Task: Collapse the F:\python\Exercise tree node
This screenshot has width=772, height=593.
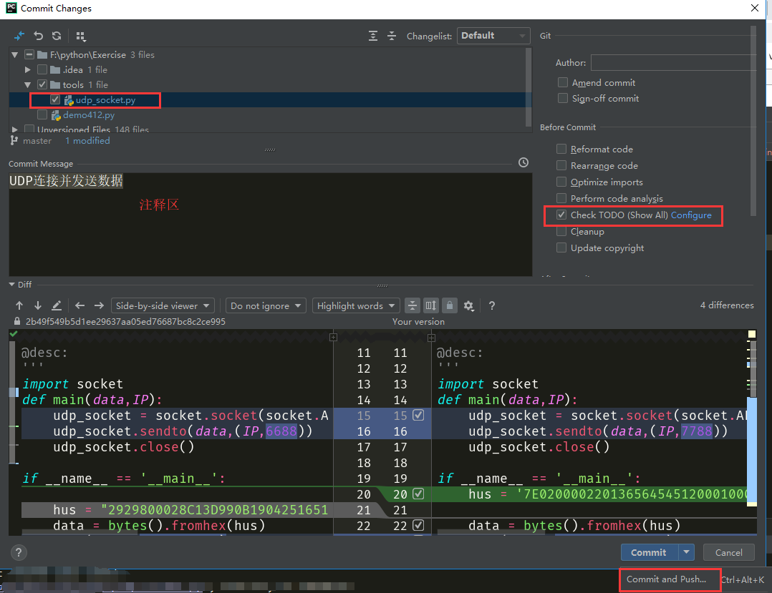Action: coord(15,55)
